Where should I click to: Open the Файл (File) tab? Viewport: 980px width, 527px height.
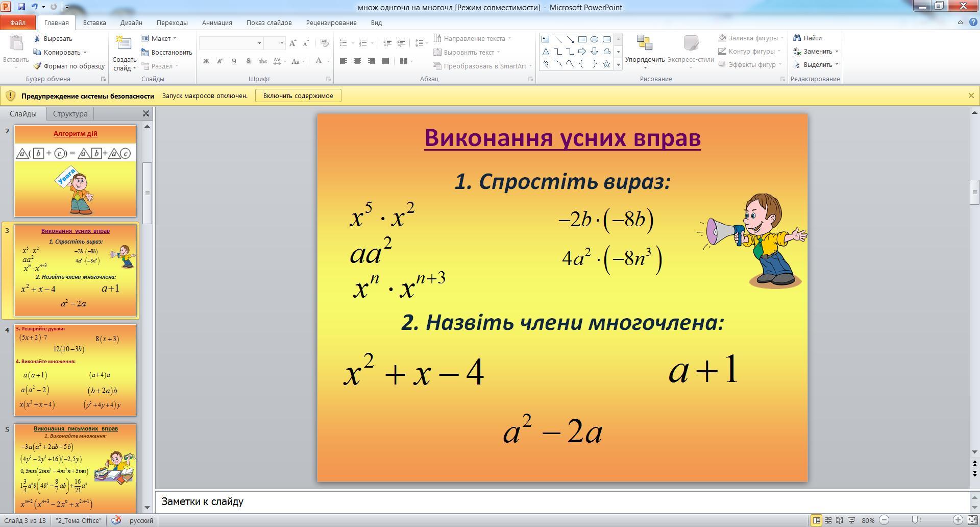coord(18,22)
